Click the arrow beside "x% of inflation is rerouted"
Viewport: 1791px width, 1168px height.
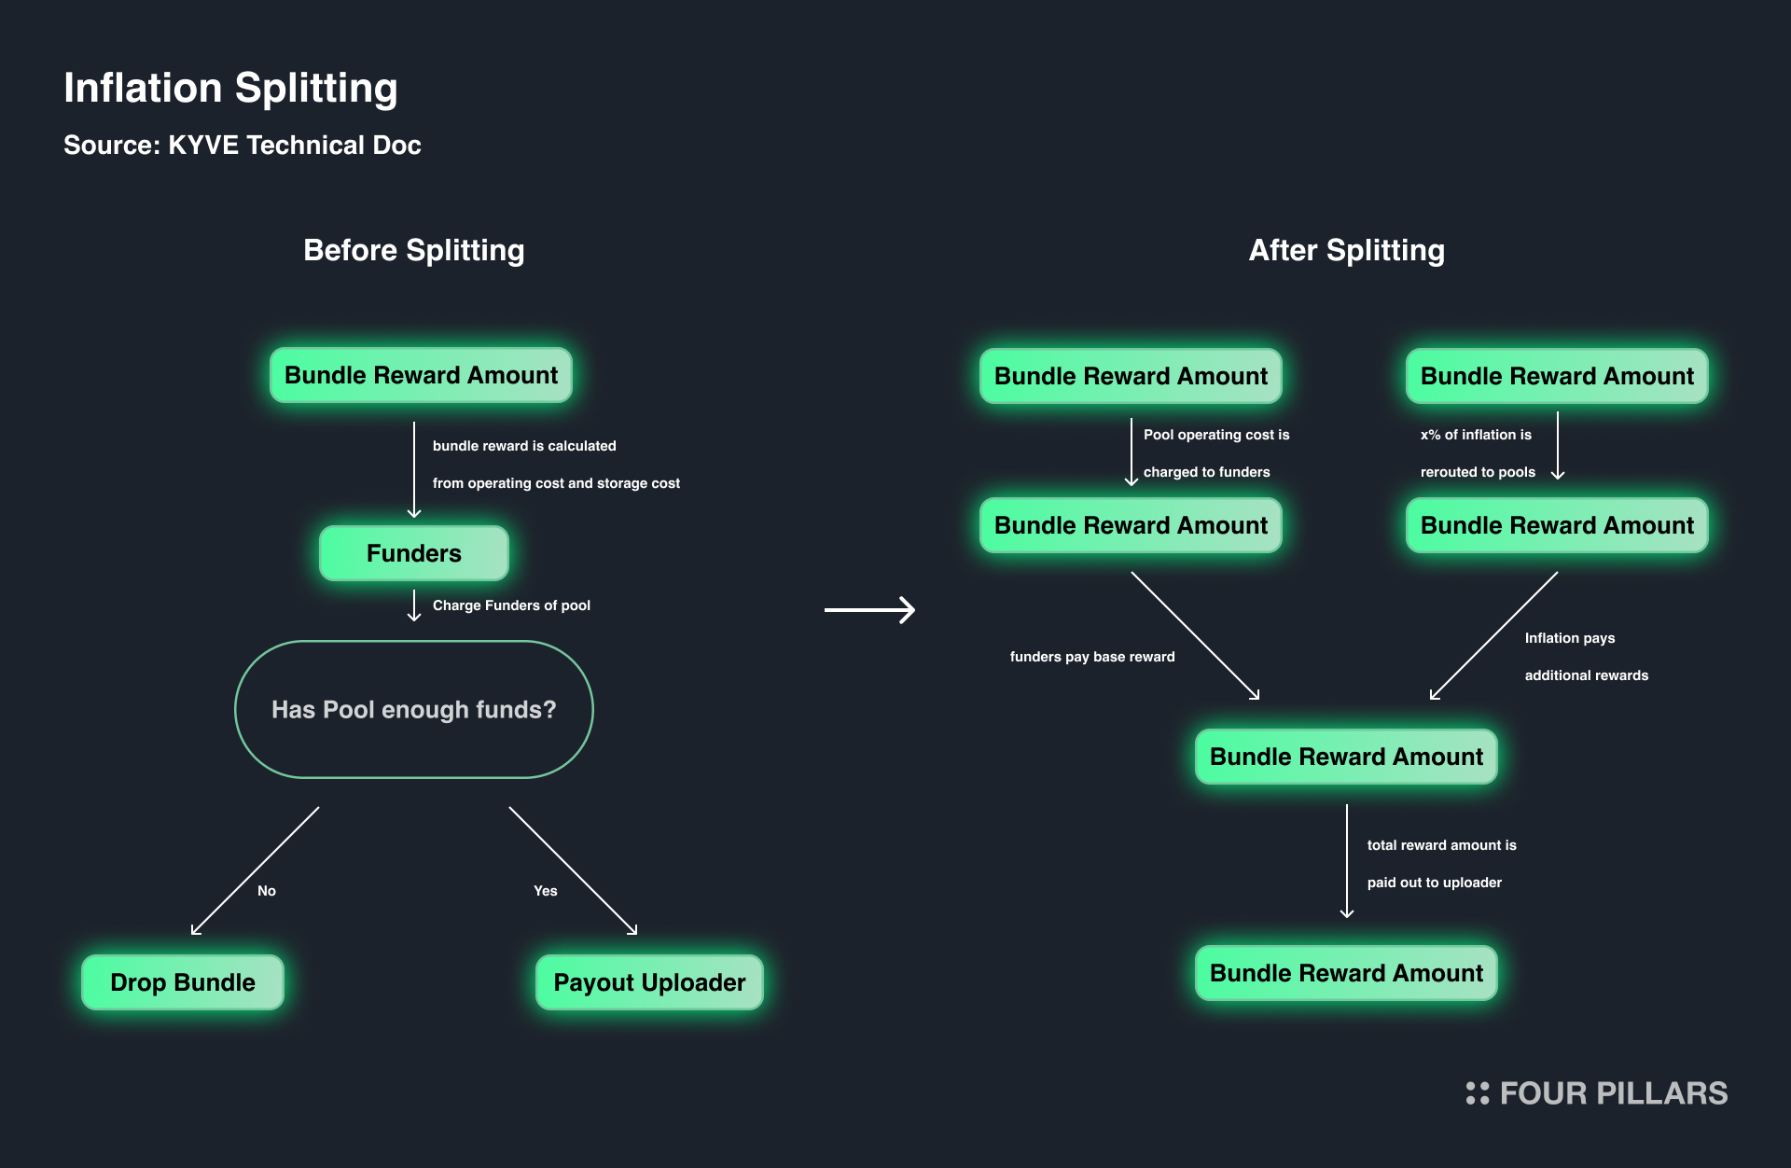point(1558,446)
